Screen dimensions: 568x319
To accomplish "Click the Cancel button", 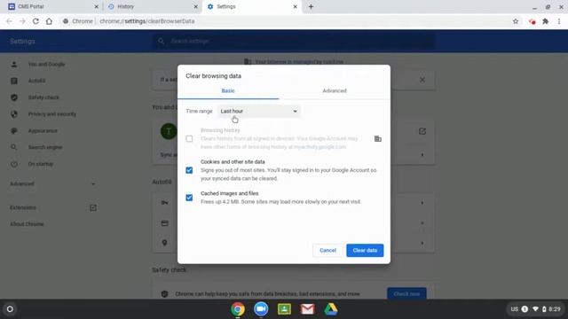I will (327, 250).
